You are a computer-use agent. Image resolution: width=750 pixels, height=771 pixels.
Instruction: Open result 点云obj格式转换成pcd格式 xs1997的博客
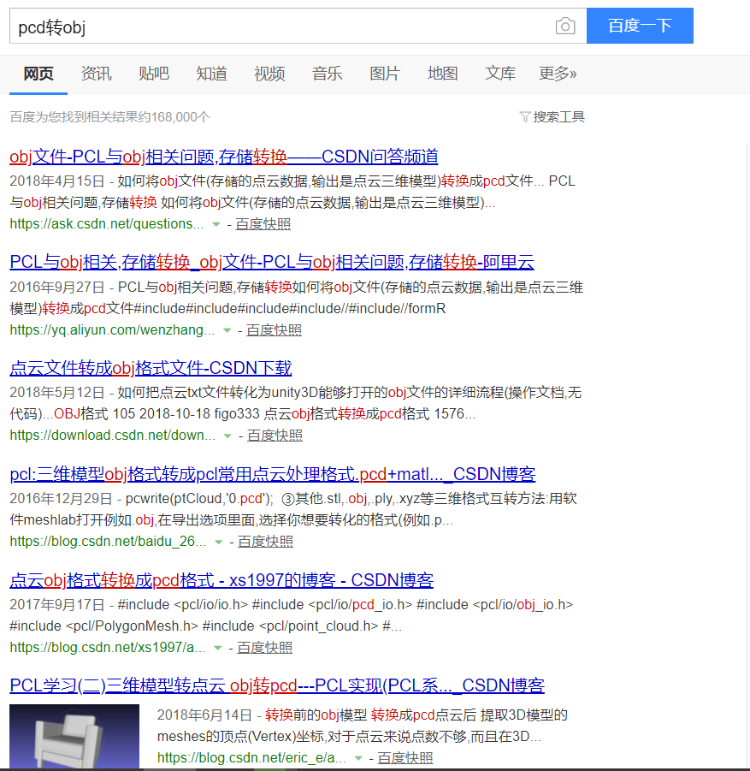[x=221, y=580]
